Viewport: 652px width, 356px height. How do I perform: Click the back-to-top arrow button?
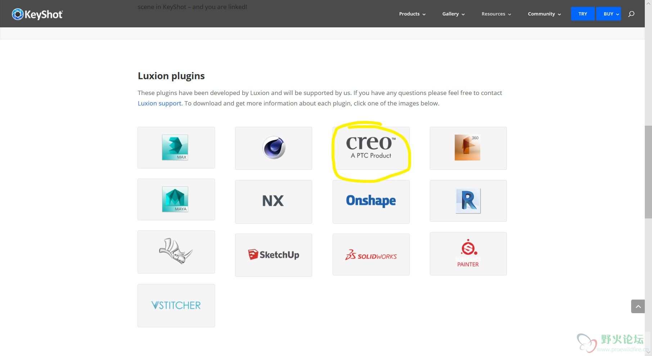(638, 306)
